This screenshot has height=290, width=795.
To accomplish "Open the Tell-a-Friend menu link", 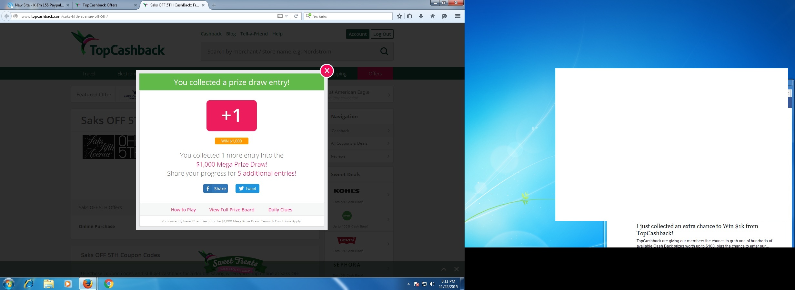I will click(x=254, y=34).
